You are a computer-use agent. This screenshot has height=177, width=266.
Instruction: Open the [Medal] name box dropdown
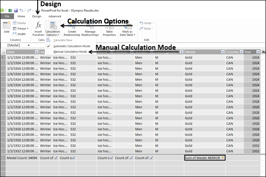click(x=29, y=45)
